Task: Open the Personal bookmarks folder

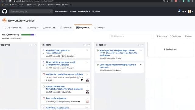Action: (32, 5)
